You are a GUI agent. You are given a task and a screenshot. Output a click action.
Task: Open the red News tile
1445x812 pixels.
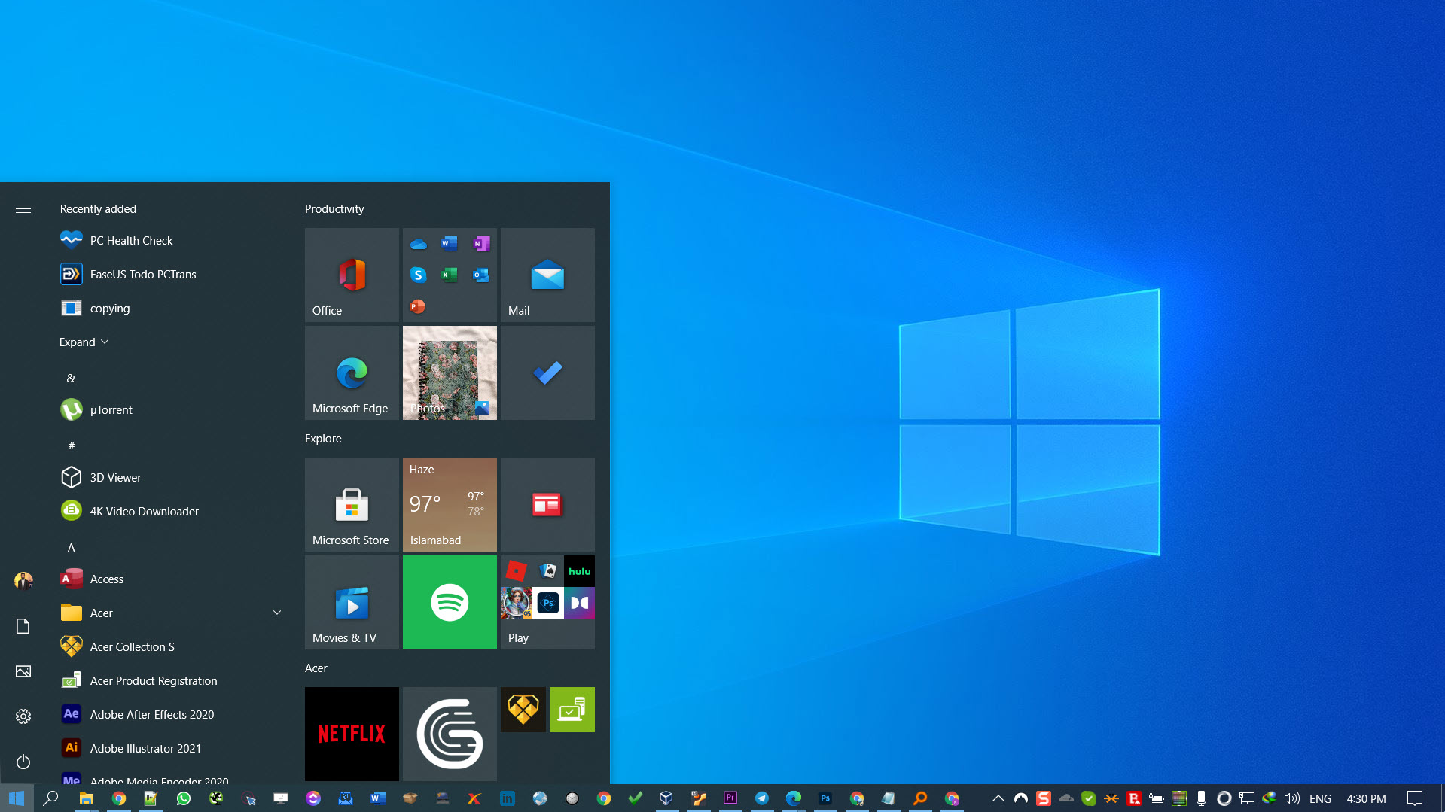[x=547, y=504]
